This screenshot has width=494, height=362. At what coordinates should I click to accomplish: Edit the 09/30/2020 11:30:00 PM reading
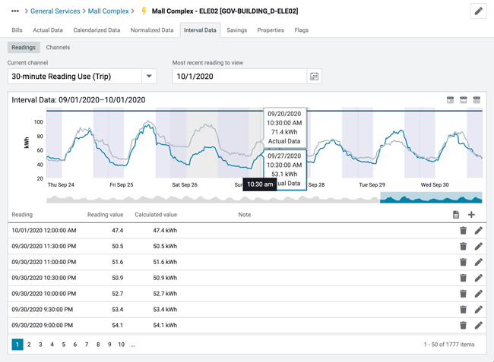coord(478,247)
